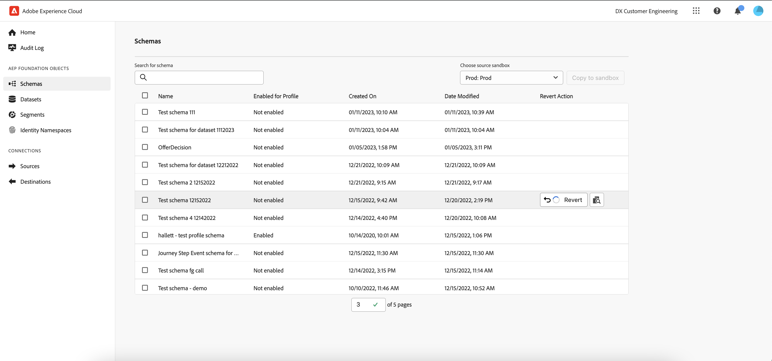Click the Copy to sandbox button
Image resolution: width=772 pixels, height=361 pixels.
595,78
